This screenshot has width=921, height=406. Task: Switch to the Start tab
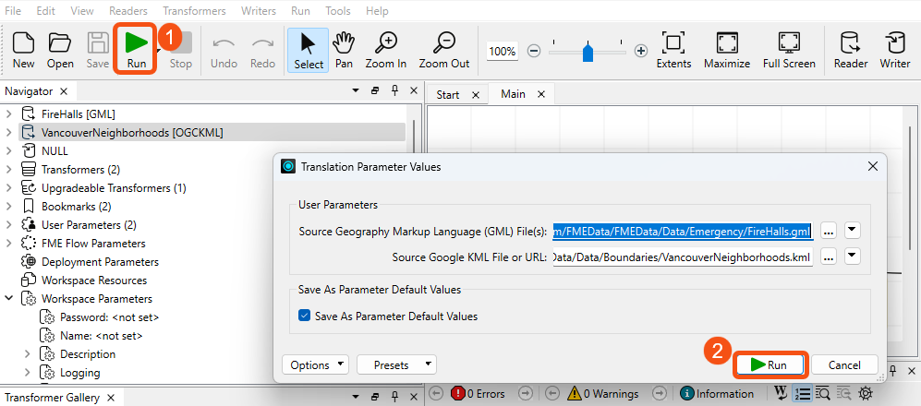[448, 95]
